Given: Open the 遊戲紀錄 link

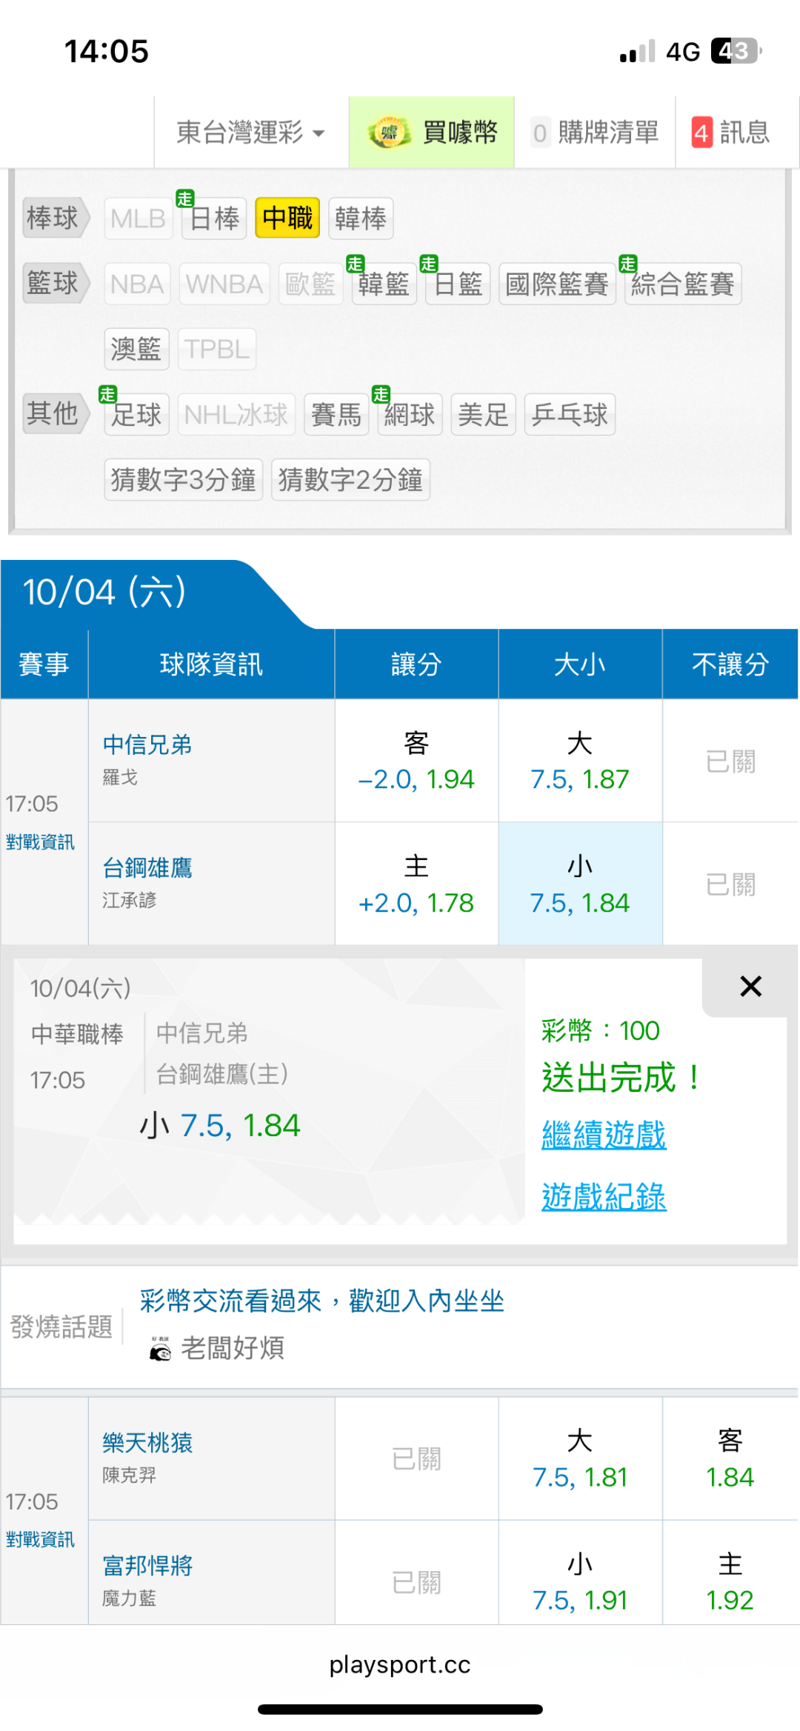Looking at the screenshot, I should pyautogui.click(x=604, y=1196).
